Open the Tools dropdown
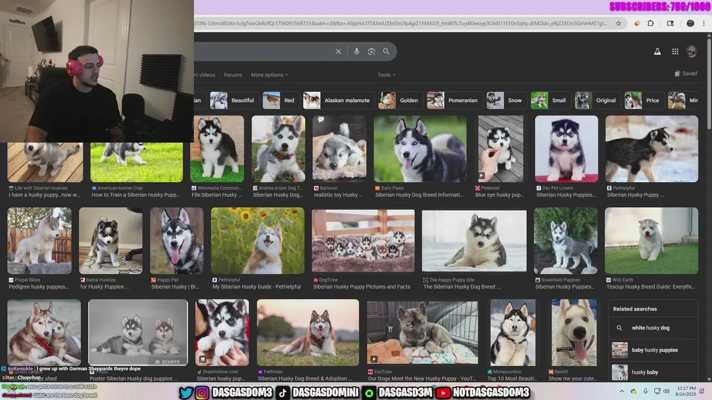712x400 pixels. pos(387,75)
